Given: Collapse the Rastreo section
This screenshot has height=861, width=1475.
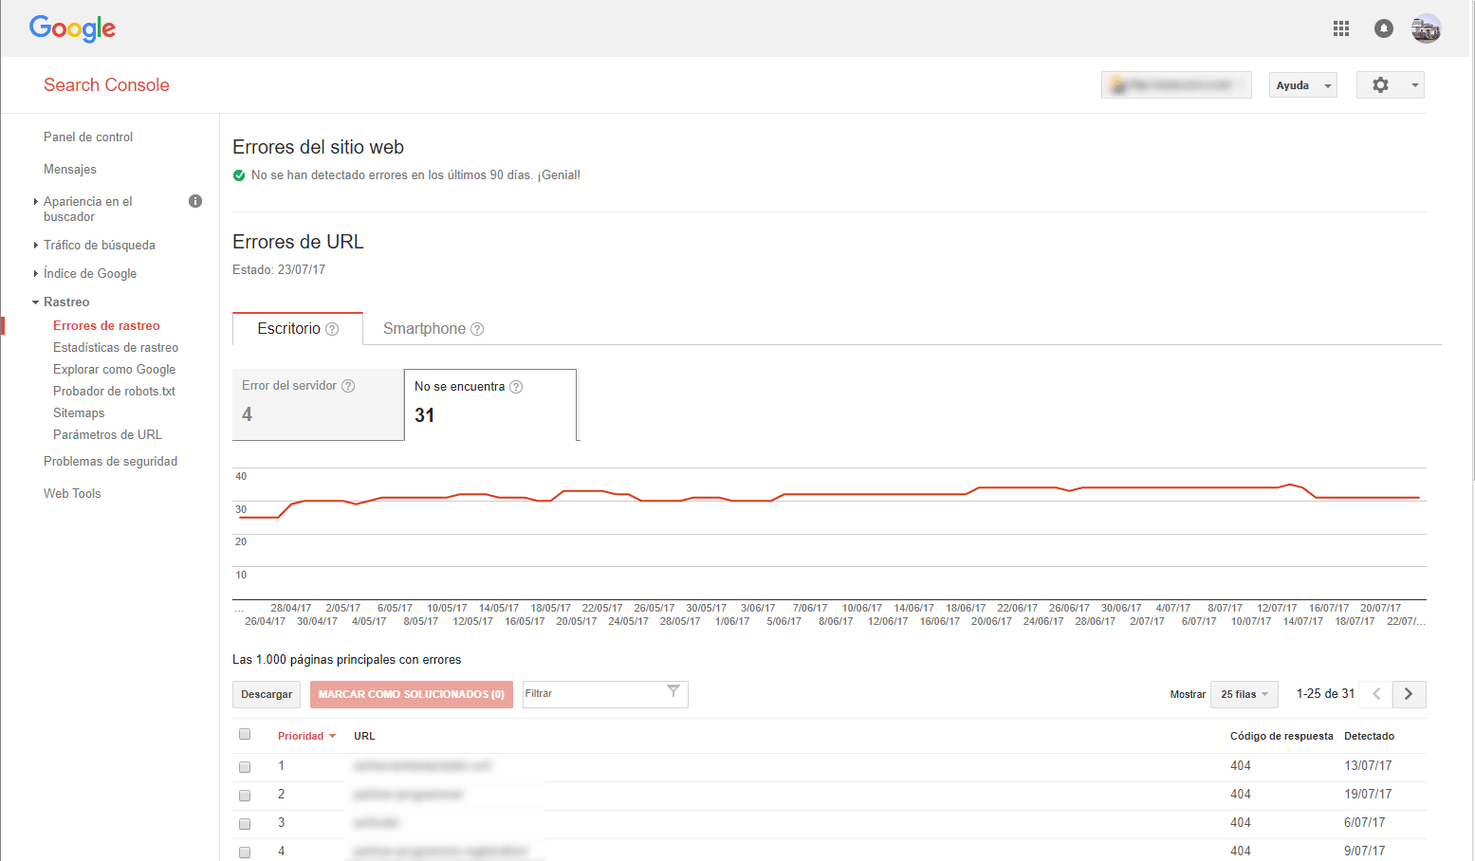Looking at the screenshot, I should pyautogui.click(x=36, y=302).
